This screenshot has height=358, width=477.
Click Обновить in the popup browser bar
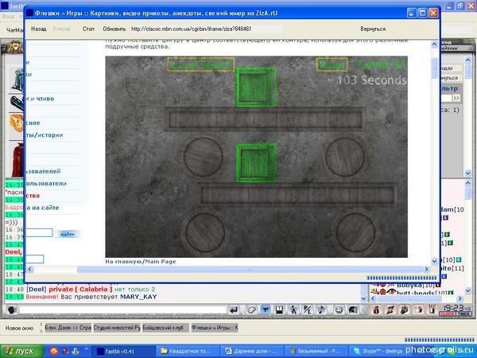pyautogui.click(x=114, y=29)
